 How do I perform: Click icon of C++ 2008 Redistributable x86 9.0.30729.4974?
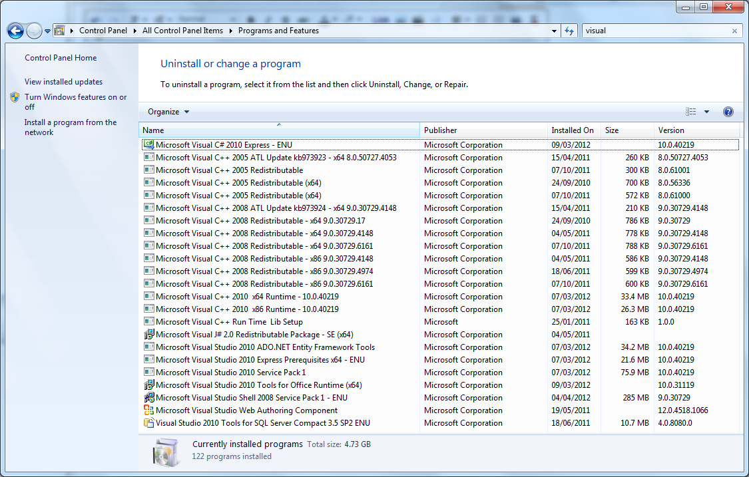[149, 271]
